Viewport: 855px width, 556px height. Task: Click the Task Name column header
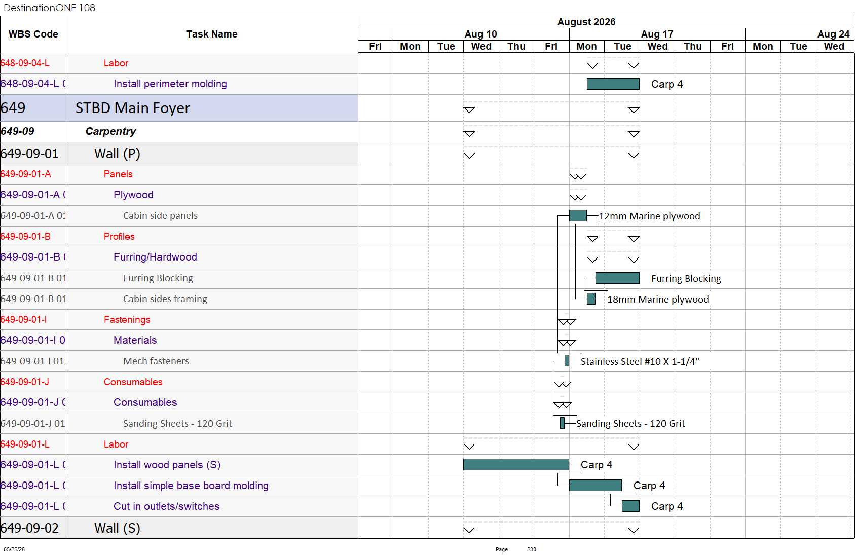(212, 34)
